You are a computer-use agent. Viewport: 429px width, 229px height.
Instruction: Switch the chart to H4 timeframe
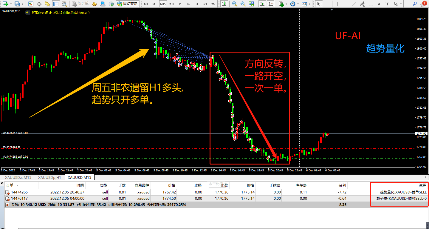click(188, 4)
